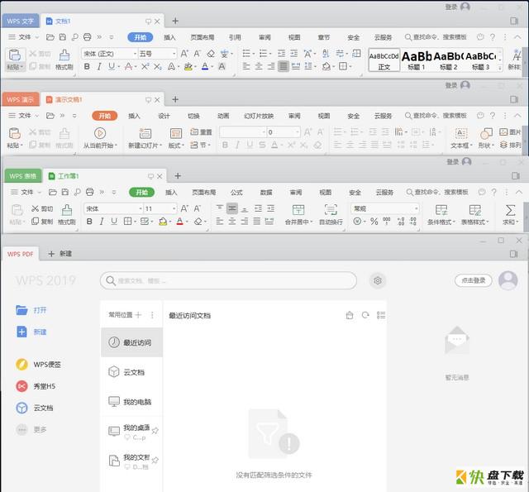Click 剪切 in WPS Spreadsheet ribbon
The width and height of the screenshot is (529, 492).
point(42,208)
